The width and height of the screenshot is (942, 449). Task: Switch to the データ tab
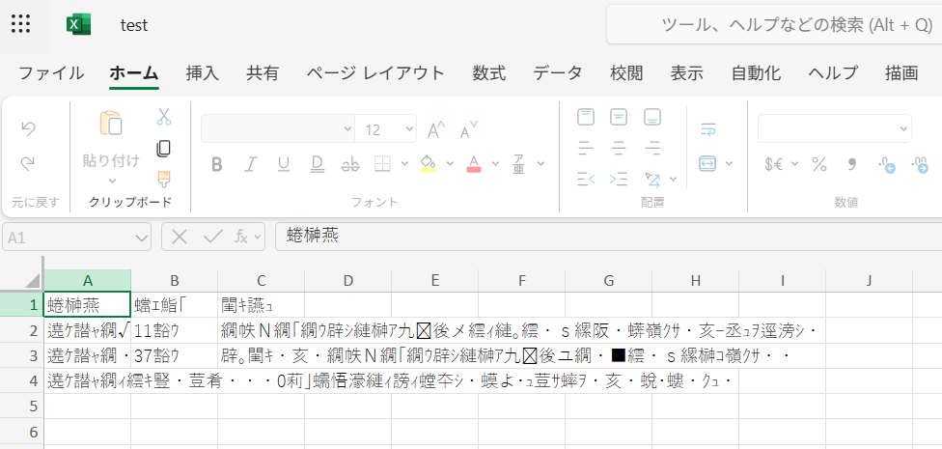(558, 73)
